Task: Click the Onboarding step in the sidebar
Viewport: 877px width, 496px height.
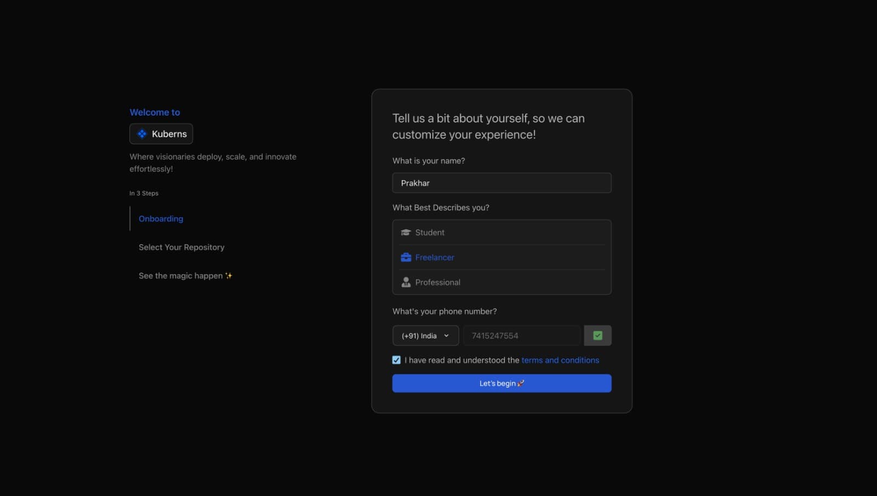Action: pos(161,218)
